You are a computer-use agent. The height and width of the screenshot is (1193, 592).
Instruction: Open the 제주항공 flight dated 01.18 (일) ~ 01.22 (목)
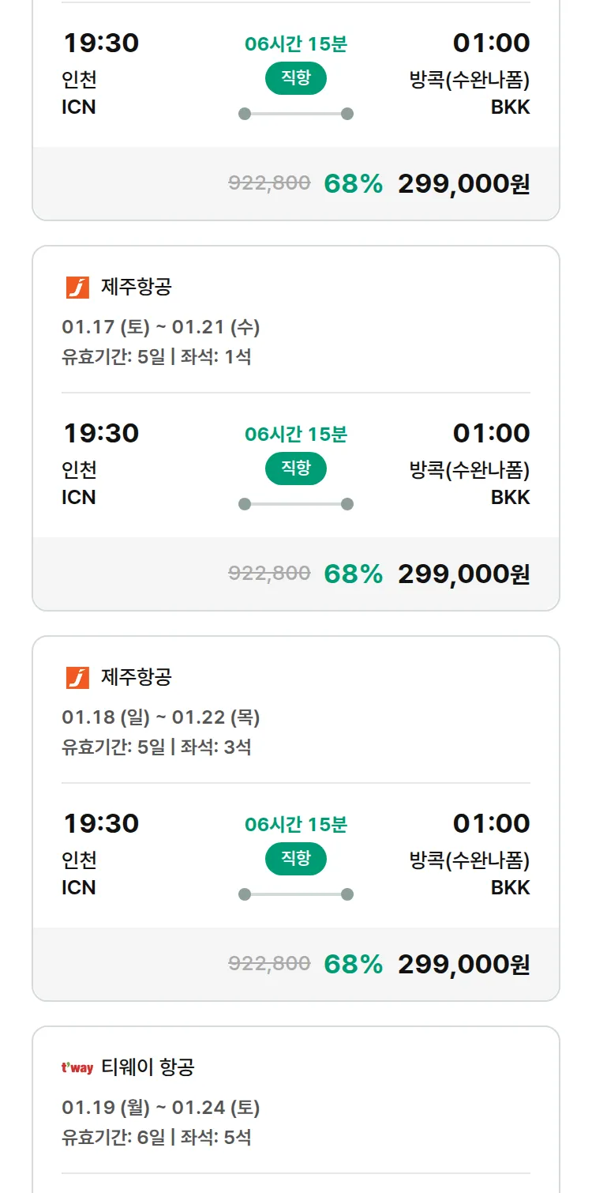(x=161, y=717)
